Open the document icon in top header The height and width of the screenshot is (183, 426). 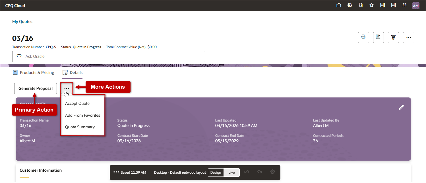coord(361,5)
